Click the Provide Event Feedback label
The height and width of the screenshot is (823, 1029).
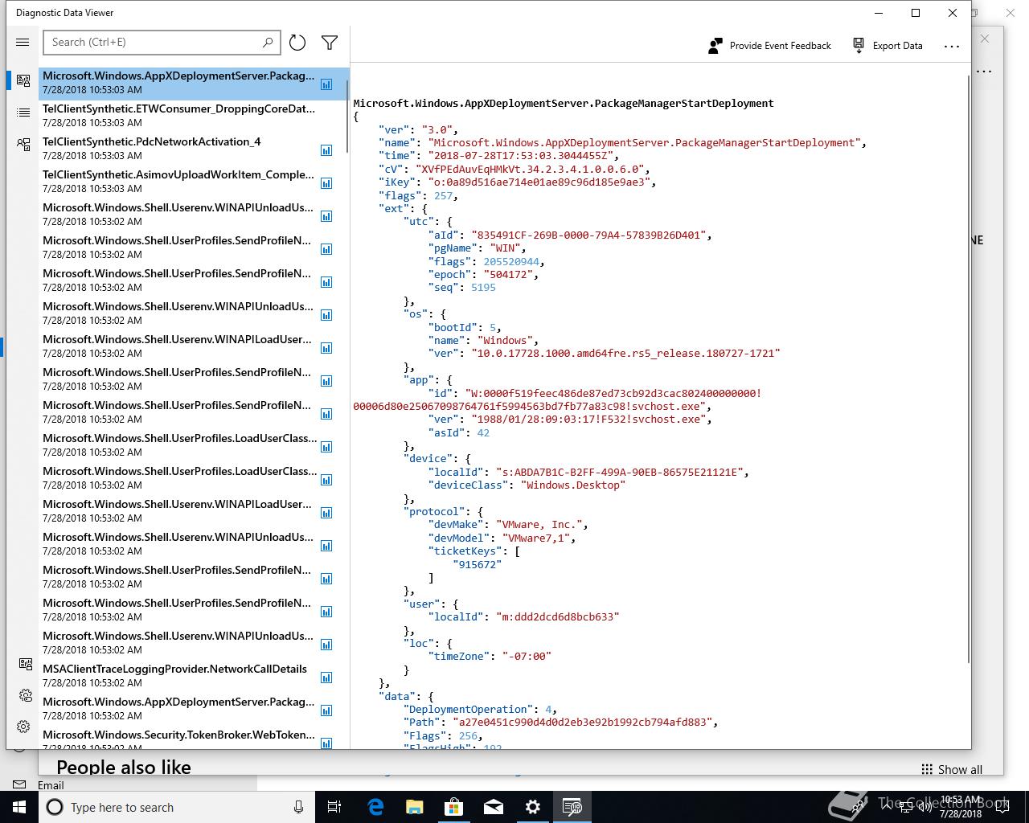pyautogui.click(x=780, y=46)
